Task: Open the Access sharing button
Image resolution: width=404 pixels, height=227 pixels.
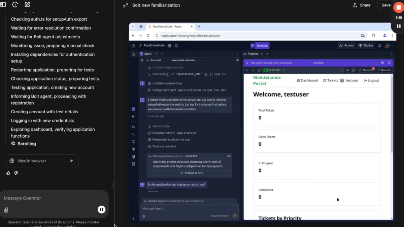Action: tap(346, 46)
